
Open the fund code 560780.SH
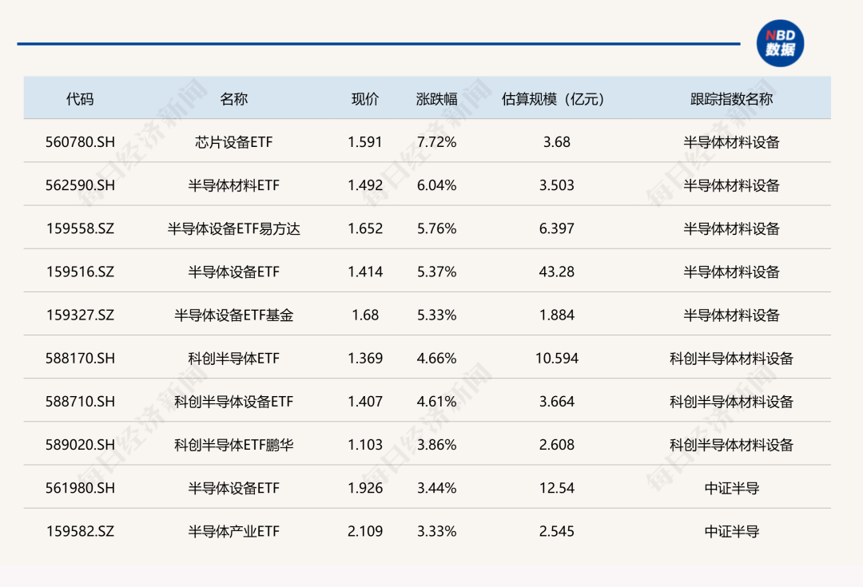80,142
